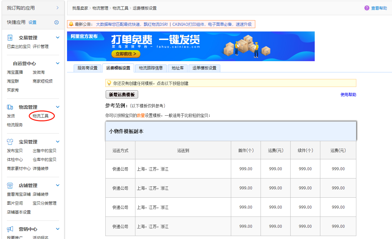
Task: Click 新增运费模板 button
Action: point(122,94)
